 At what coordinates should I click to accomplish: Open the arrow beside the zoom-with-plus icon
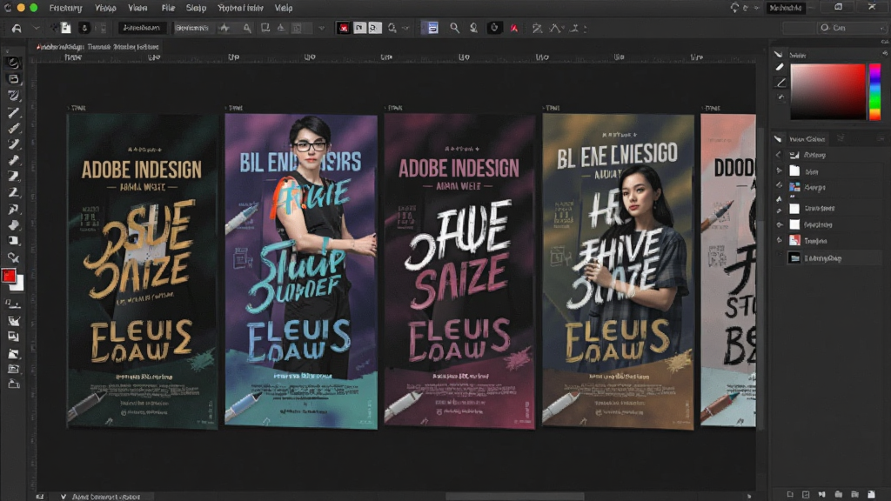(405, 28)
